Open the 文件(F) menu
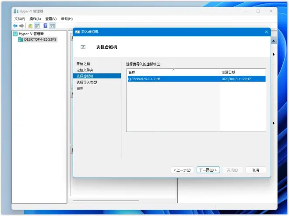Viewport: 289px width, 216px height. [20, 19]
